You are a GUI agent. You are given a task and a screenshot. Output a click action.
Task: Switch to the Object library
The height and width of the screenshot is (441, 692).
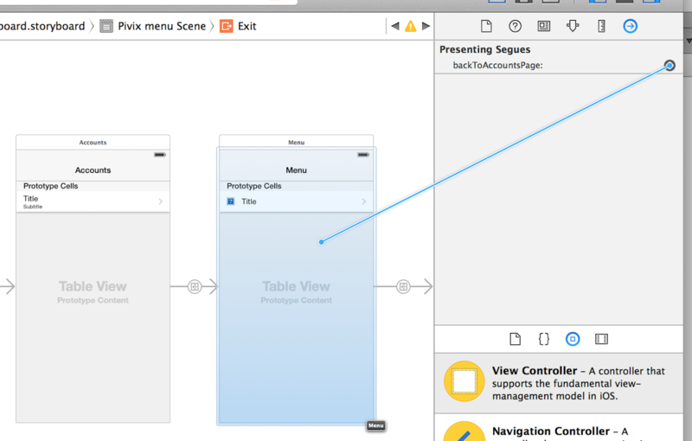[573, 339]
